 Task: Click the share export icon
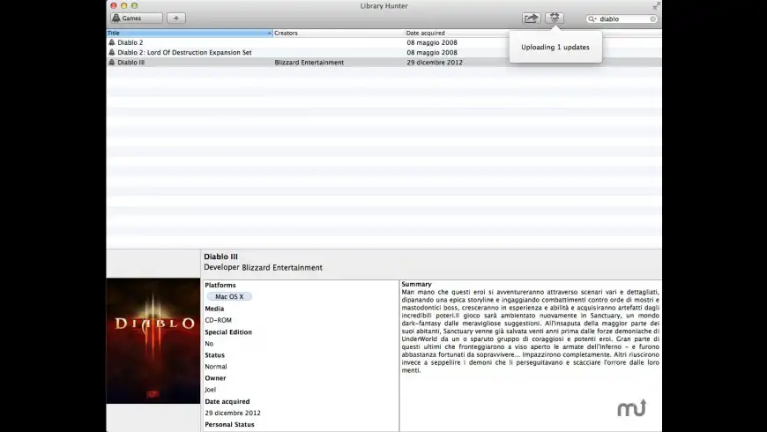point(531,19)
